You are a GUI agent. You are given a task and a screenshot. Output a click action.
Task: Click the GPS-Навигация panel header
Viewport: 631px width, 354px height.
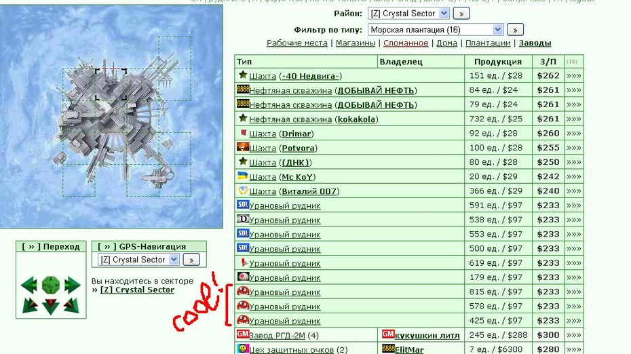pyautogui.click(x=149, y=246)
